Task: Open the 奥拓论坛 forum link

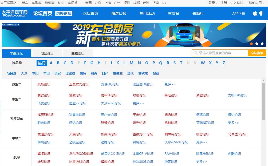Action: (44, 84)
